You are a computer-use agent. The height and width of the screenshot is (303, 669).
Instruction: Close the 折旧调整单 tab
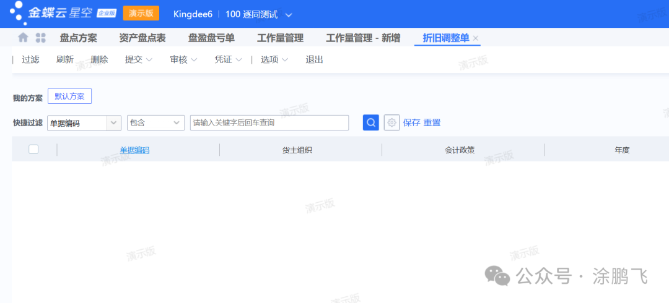476,38
